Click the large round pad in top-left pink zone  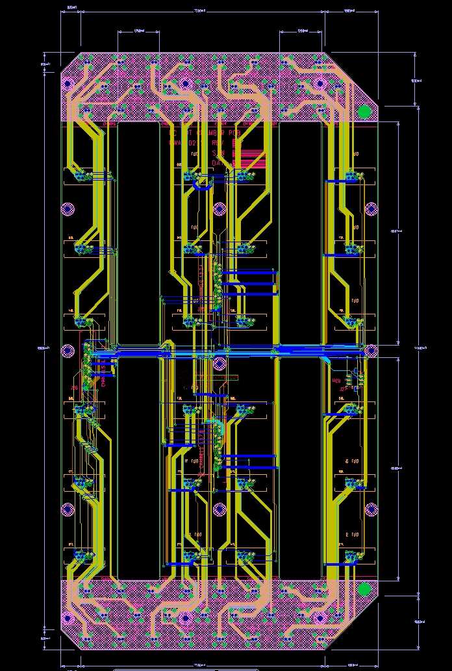pos(67,83)
